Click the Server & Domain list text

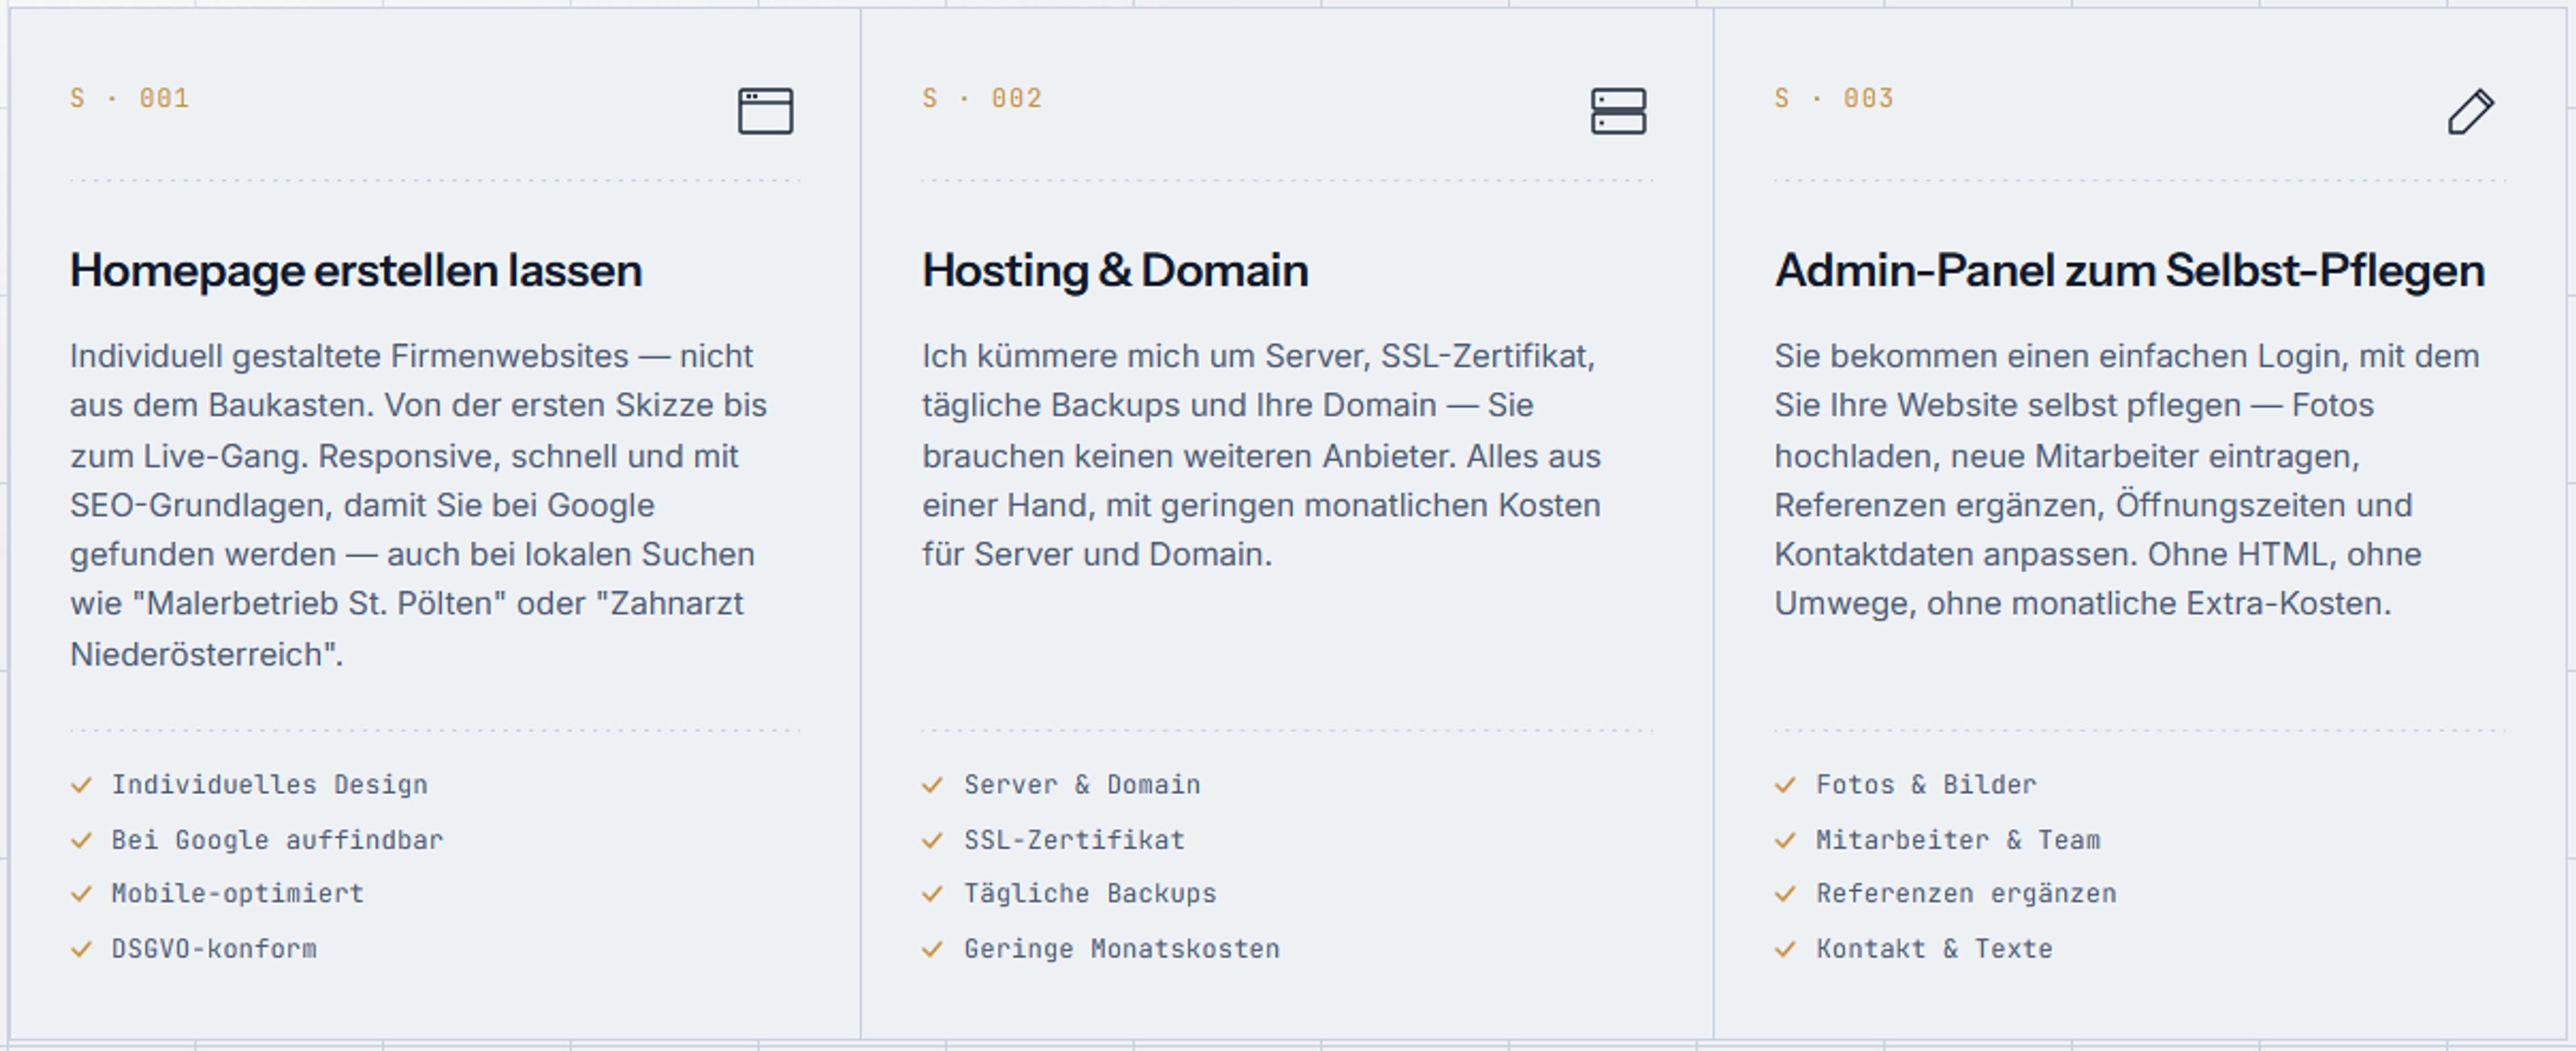[1082, 785]
